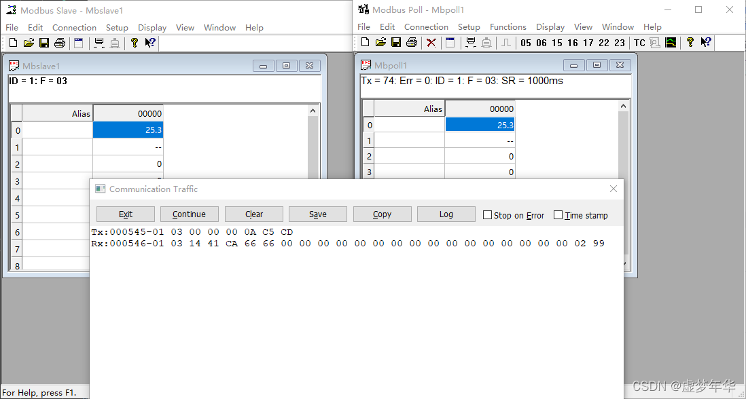Viewport: 746px width, 399px height.
Task: Click Copy button in Communication Traffic
Action: click(382, 214)
